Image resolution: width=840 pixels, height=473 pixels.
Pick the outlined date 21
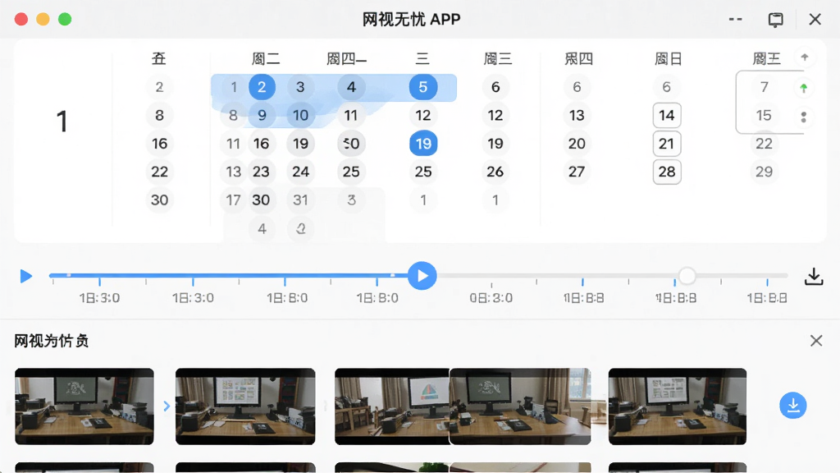[x=667, y=144]
